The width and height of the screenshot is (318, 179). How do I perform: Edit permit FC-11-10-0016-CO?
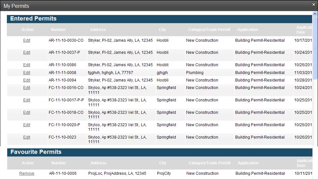pyautogui.click(x=26, y=88)
